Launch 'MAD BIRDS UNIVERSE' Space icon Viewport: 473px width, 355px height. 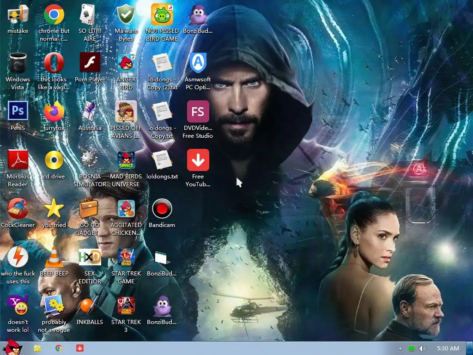126,160
